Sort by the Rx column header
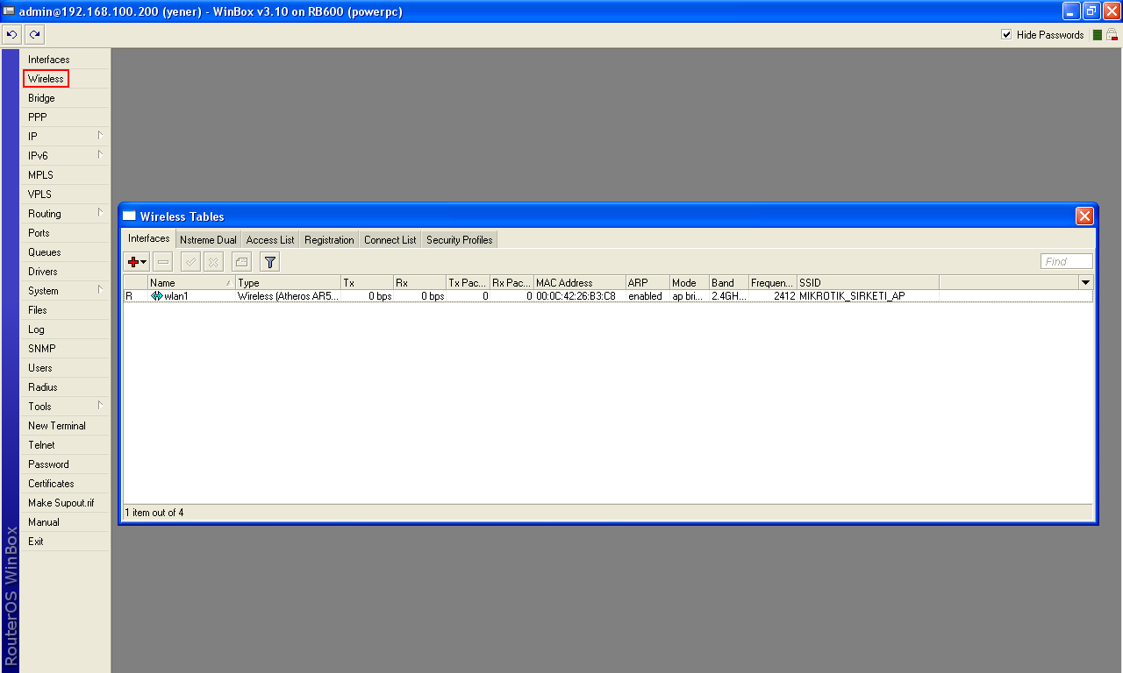This screenshot has width=1123, height=673. [x=419, y=282]
